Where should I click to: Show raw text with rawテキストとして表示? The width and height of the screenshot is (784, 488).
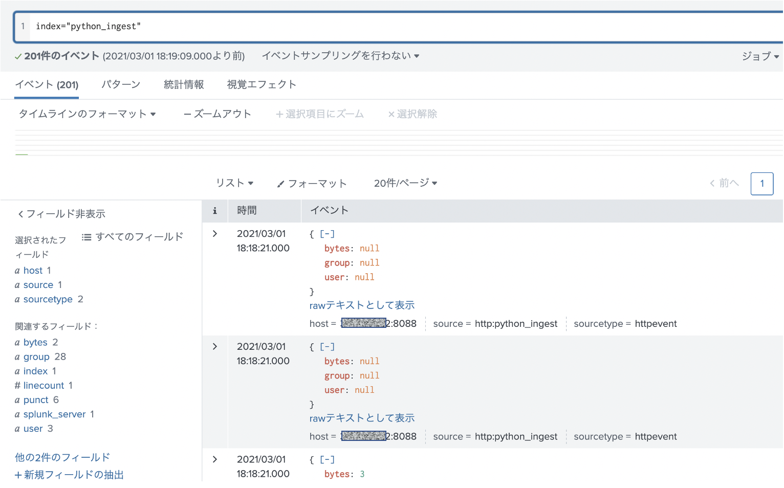pos(361,305)
